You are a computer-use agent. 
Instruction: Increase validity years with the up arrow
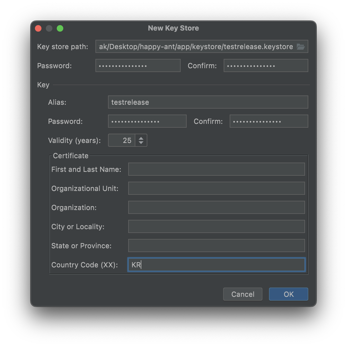(141, 138)
